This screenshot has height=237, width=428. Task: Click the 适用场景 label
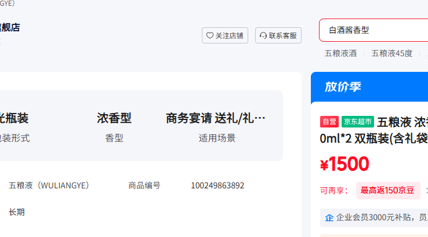coord(217,138)
